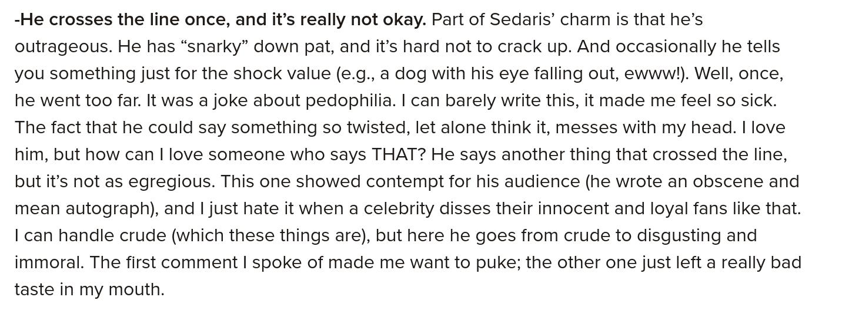The height and width of the screenshot is (324, 842).
Task: Click the word "Sedaris'" in first line
Action: [x=522, y=19]
